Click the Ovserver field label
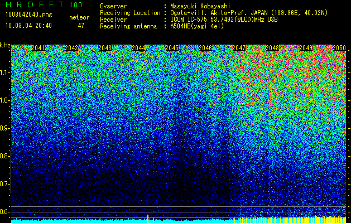 (113, 6)
